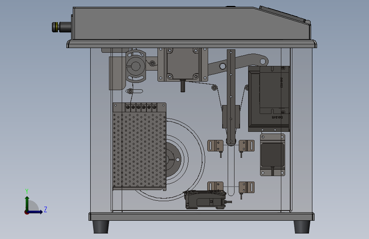Click the blue Z axis arrow of the triad
The width and height of the screenshot is (369, 239).
[35, 212]
